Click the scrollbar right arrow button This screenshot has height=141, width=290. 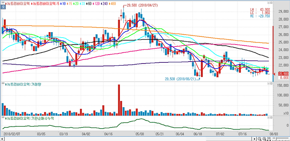254,139
